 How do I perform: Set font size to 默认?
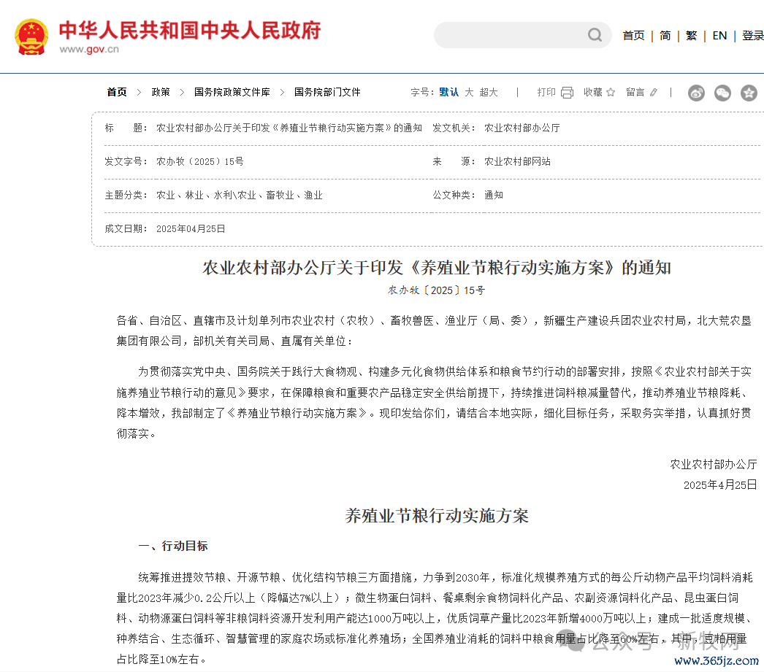click(x=448, y=92)
